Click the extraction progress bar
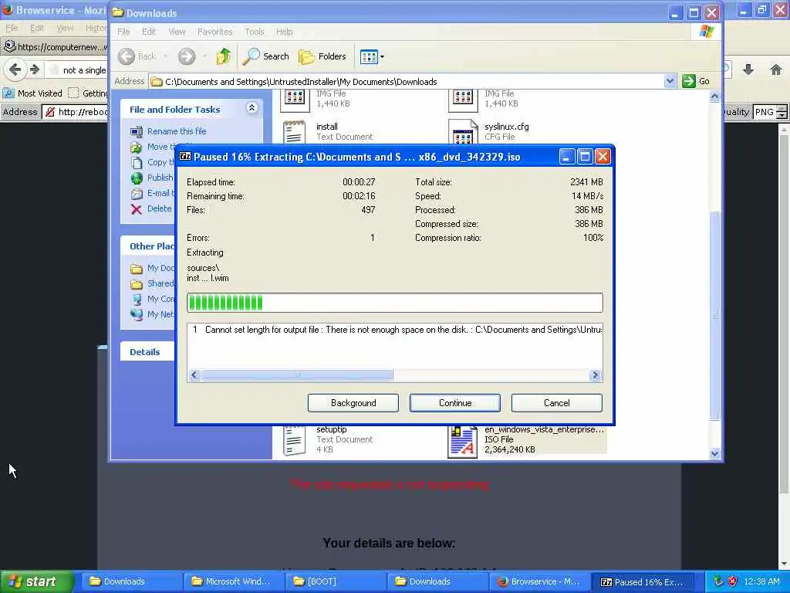The width and height of the screenshot is (790, 593). click(x=394, y=303)
